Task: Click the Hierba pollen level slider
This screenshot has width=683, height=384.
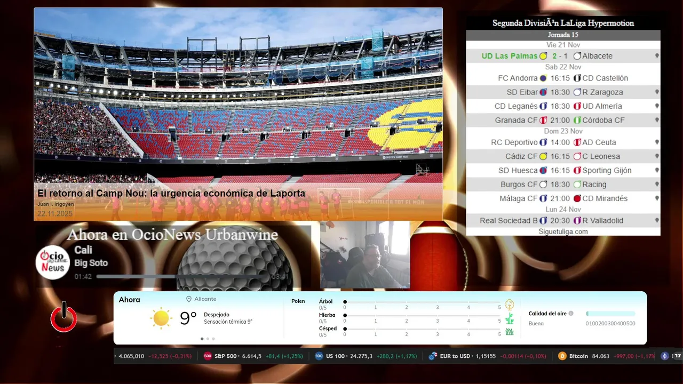Action: [422, 316]
